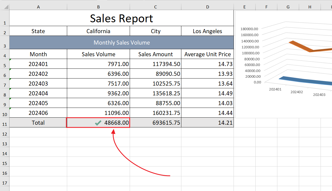Click sales volume value 7971.00
The image size is (332, 191).
98,64
